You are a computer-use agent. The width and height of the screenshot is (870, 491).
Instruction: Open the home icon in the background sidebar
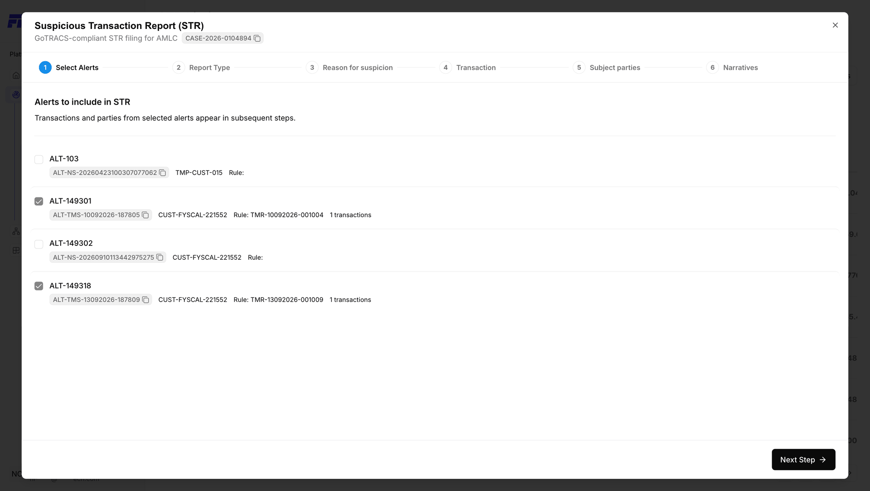16,75
